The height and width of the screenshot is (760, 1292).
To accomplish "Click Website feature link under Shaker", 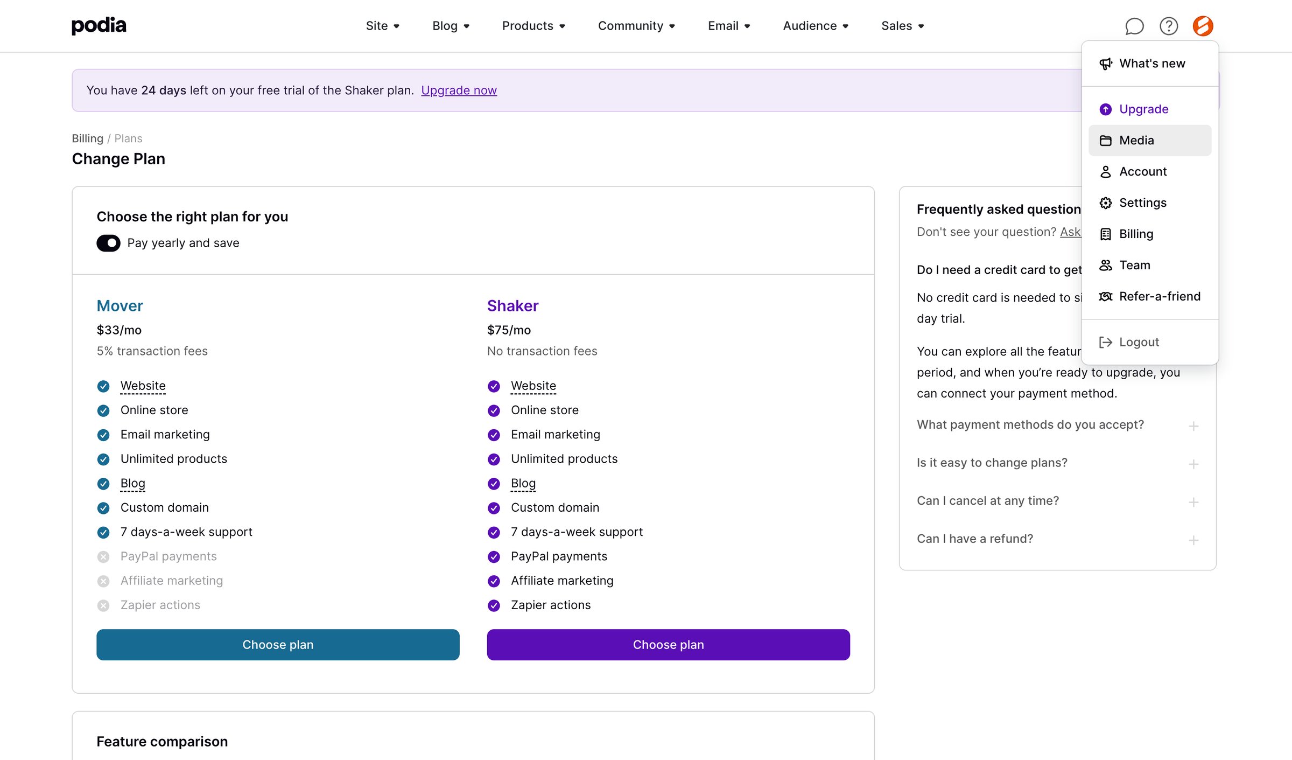I will pos(533,386).
